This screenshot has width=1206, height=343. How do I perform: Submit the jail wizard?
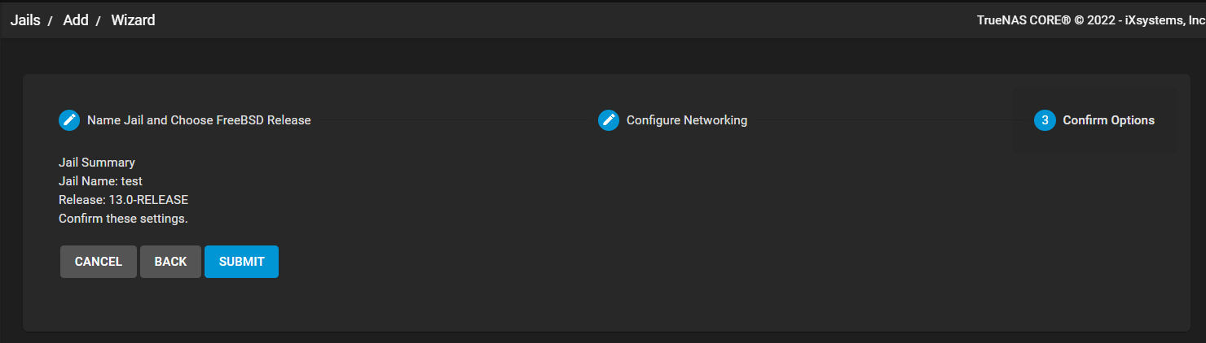coord(241,262)
